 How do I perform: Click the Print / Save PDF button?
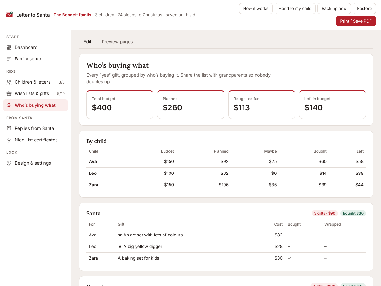click(x=356, y=21)
